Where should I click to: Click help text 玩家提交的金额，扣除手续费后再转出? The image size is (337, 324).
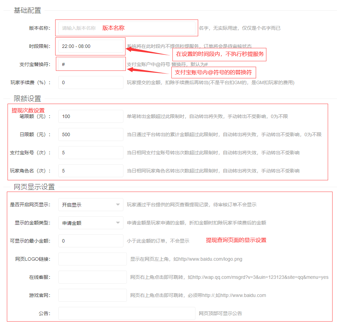210,82
